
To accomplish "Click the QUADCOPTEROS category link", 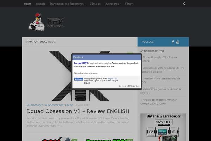I will click(54, 105).
